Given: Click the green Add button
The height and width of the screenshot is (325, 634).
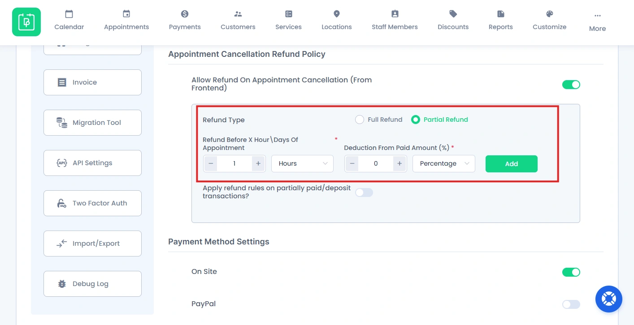Looking at the screenshot, I should [512, 164].
